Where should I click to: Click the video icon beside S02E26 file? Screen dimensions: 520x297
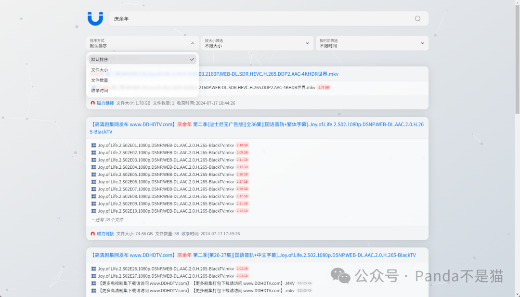pyautogui.click(x=94, y=269)
